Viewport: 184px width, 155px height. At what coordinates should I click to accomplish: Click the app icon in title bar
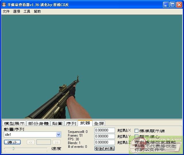tap(4, 5)
